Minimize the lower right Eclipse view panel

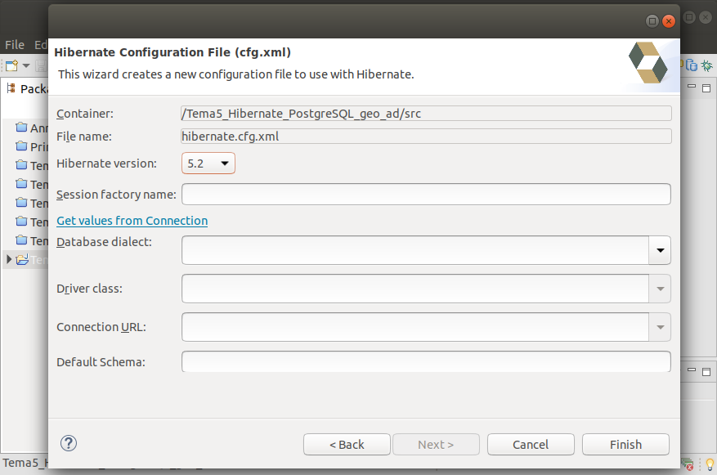click(692, 370)
